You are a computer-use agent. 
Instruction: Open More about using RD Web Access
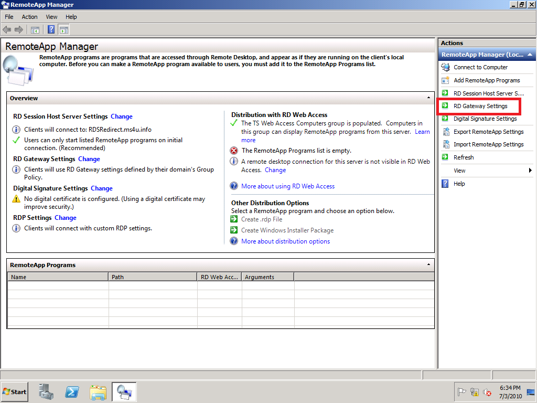[288, 186]
